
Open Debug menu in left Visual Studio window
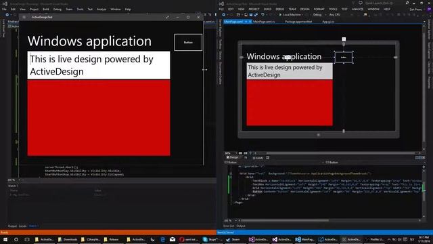pyautogui.click(x=57, y=9)
